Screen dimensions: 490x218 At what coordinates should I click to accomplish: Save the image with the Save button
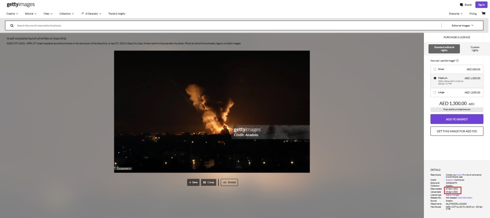click(193, 182)
